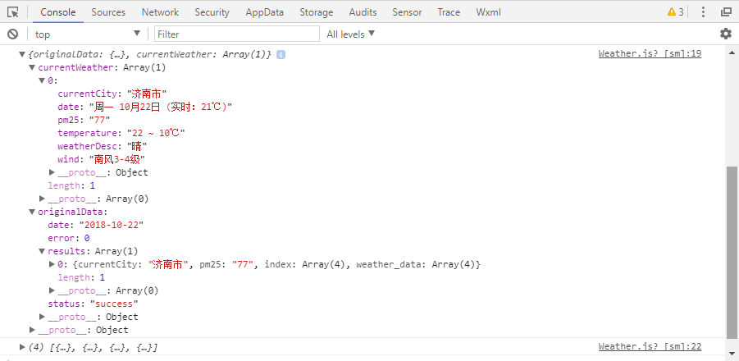This screenshot has height=361, width=739.
Task: Collapse the currentWeather array
Action: tap(33, 67)
